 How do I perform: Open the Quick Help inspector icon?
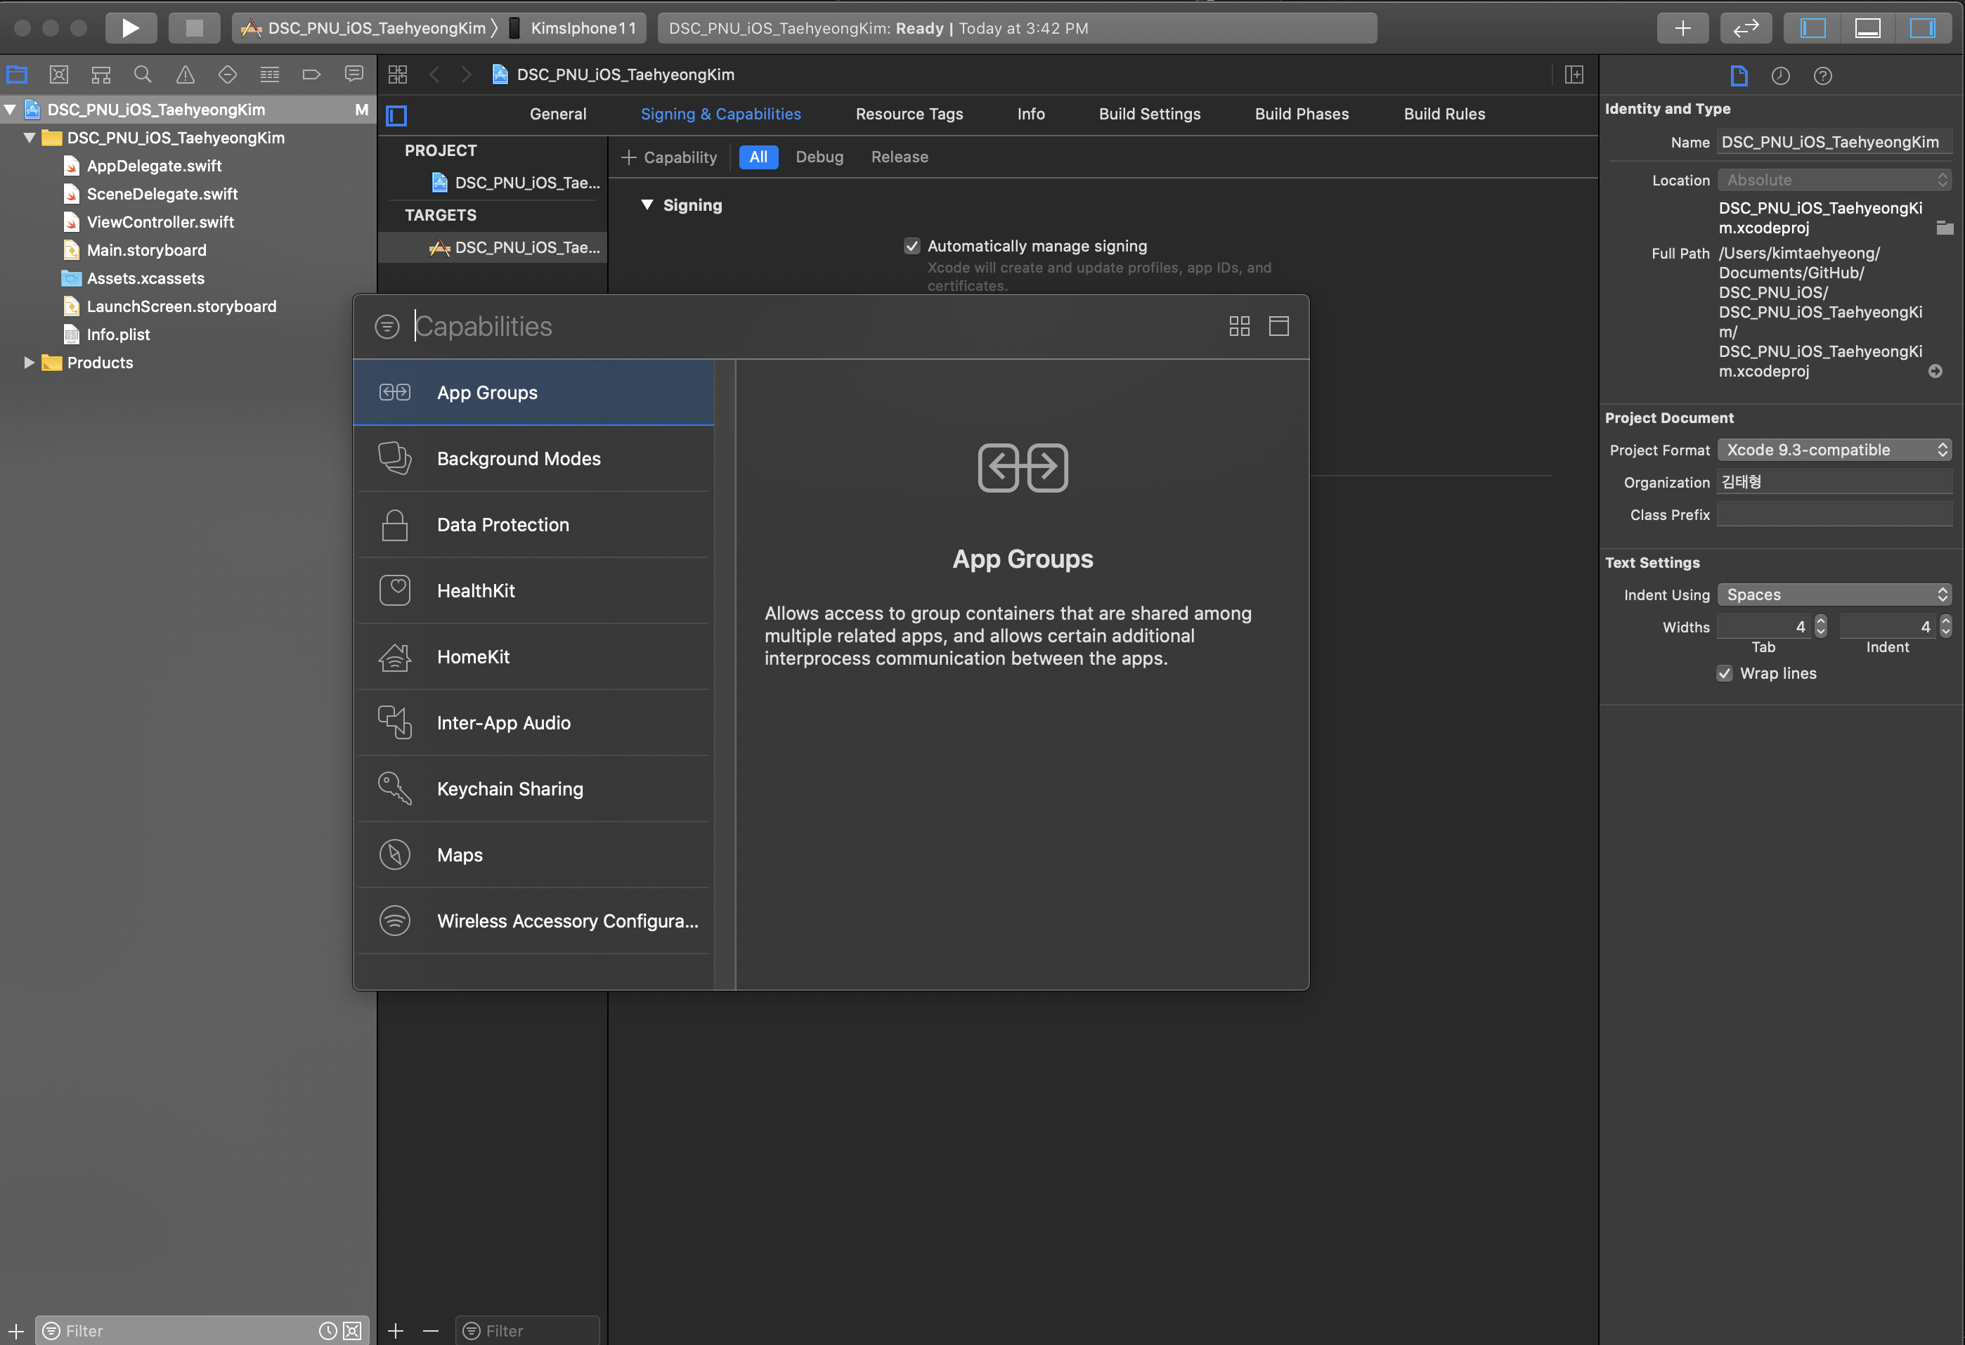(1822, 76)
